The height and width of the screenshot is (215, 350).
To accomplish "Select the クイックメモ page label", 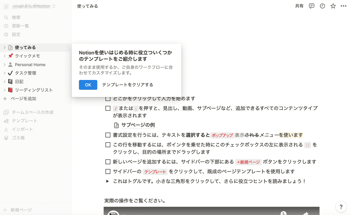I will 27,56.
